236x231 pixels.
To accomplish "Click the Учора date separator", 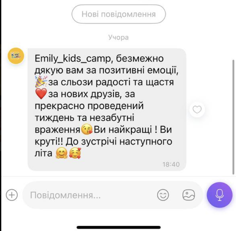I will [x=118, y=37].
